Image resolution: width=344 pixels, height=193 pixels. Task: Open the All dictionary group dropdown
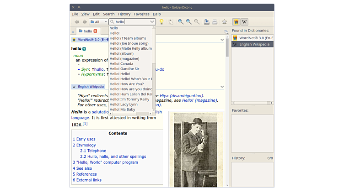[98, 22]
